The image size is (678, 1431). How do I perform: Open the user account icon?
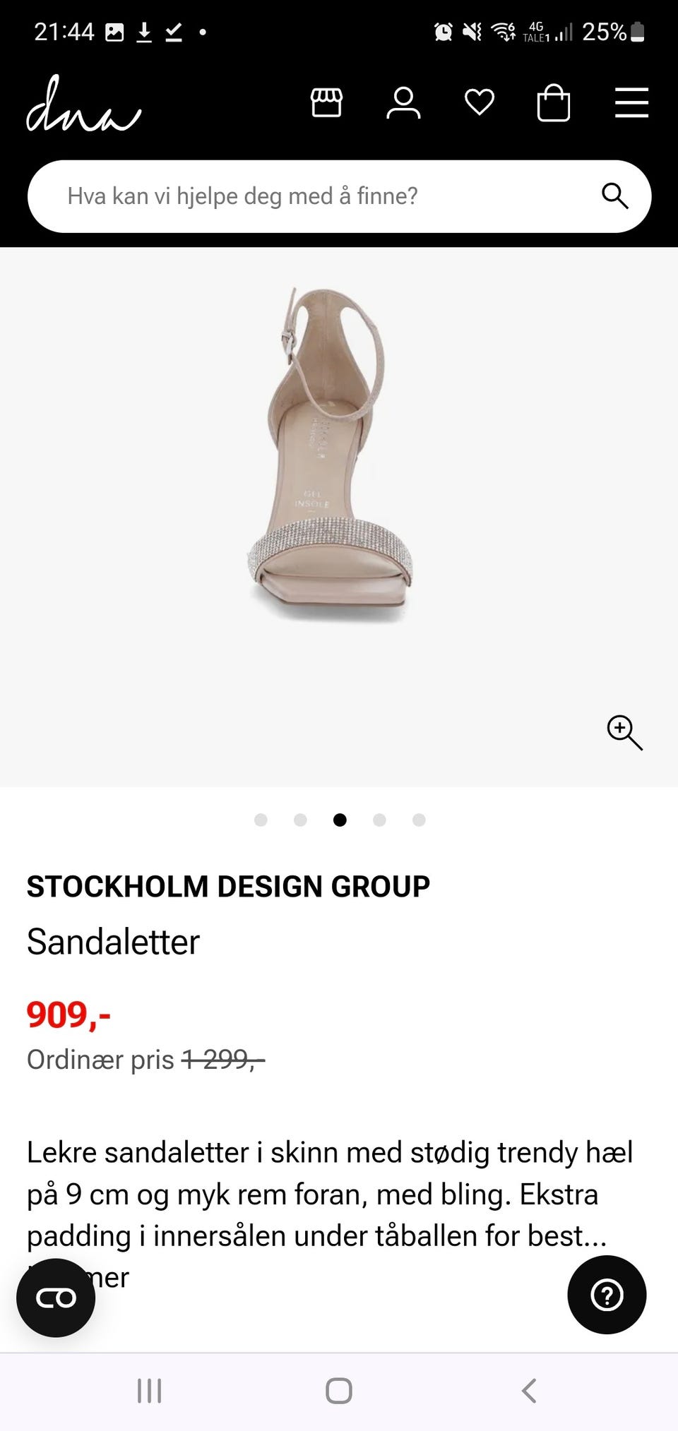click(403, 103)
